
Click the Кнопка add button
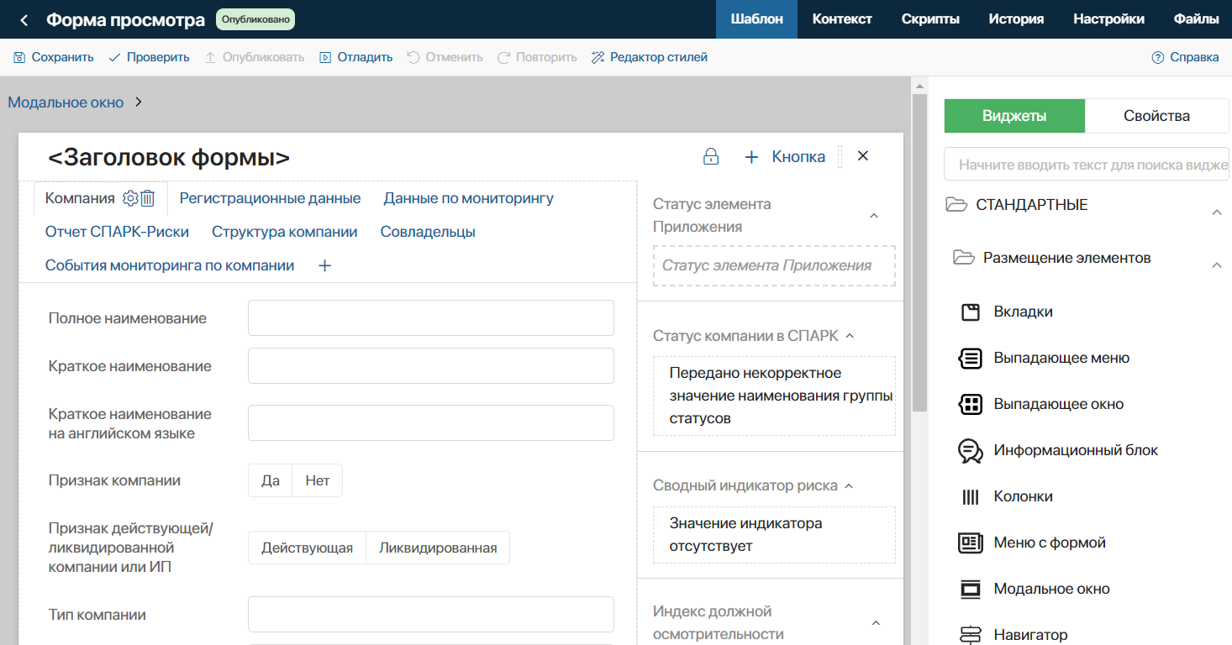click(x=785, y=157)
